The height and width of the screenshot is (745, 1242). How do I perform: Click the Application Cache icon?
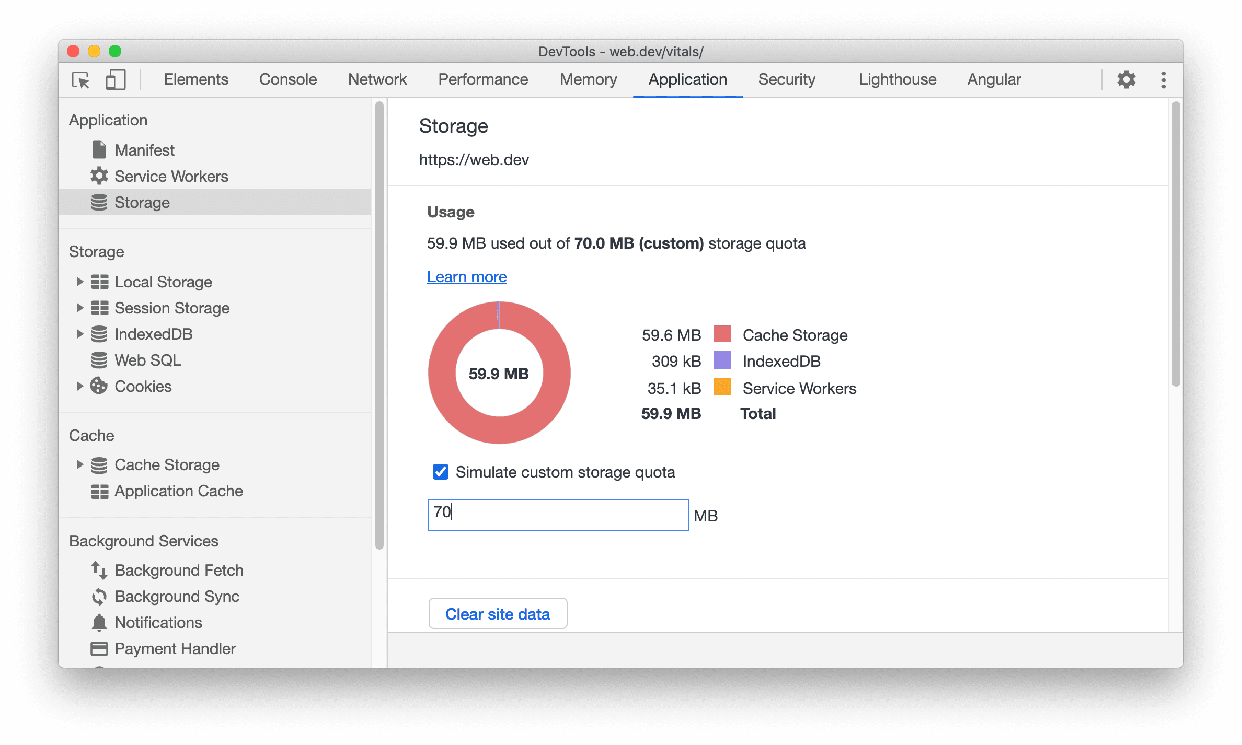tap(99, 491)
